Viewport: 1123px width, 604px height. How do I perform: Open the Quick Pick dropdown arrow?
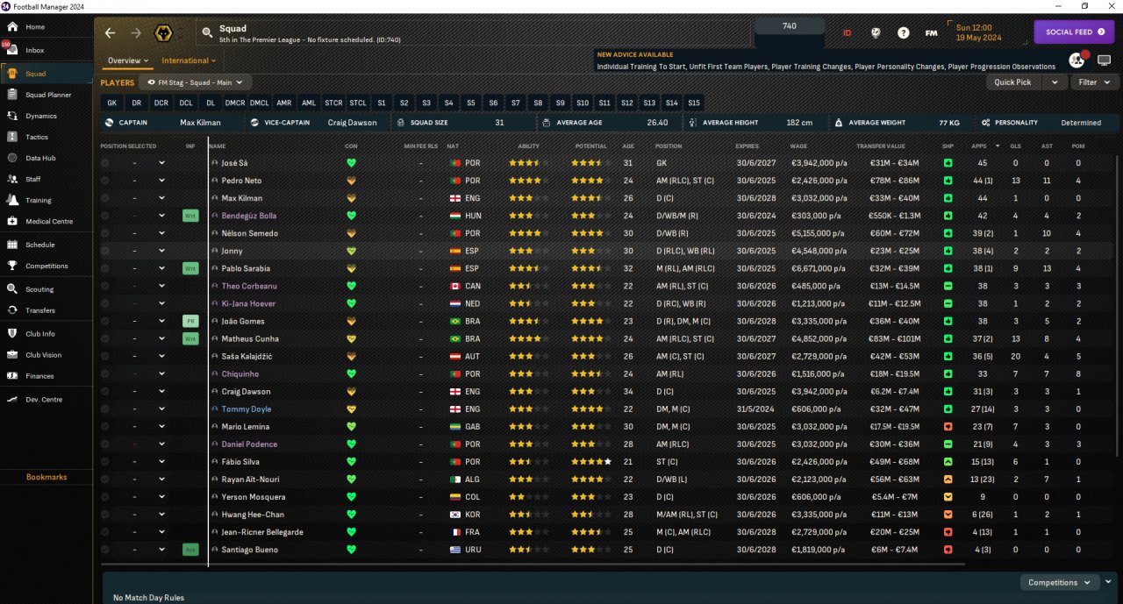tap(1054, 82)
